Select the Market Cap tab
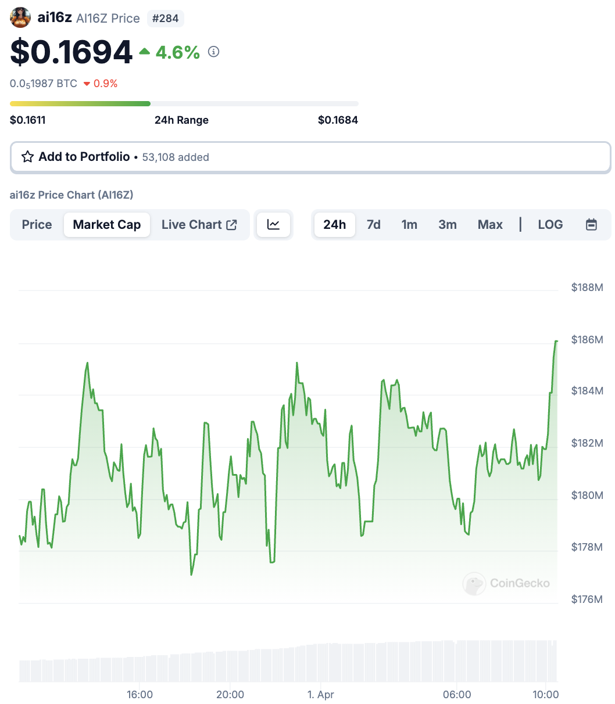Screen dimensions: 615x704 pos(107,225)
